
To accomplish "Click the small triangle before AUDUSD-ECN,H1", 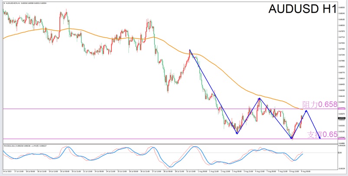I will (5, 3).
